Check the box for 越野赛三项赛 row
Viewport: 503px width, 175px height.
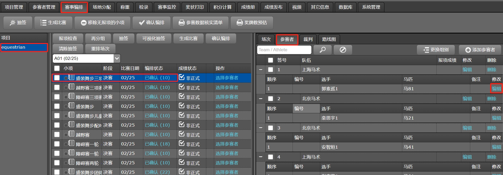[57, 87]
